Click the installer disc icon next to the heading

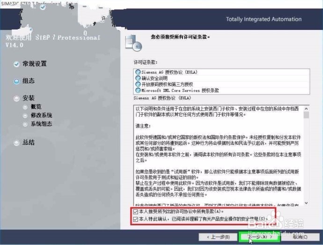pyautogui.click(x=133, y=43)
